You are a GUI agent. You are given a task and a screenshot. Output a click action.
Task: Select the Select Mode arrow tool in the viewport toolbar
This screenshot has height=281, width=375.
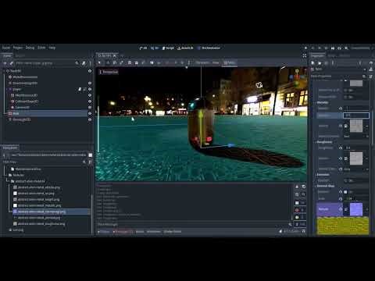coord(99,62)
